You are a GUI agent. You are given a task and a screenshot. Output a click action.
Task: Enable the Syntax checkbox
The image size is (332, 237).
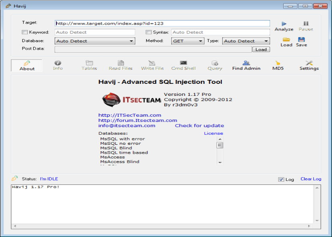(x=149, y=32)
